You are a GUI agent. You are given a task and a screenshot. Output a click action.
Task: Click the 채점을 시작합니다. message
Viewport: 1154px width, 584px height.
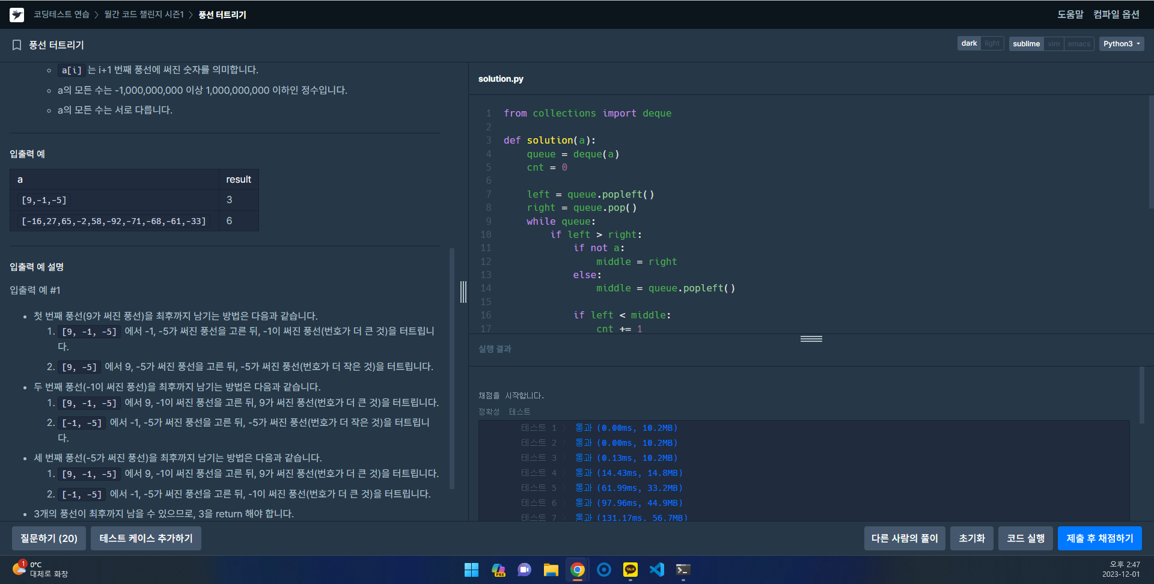pyautogui.click(x=511, y=395)
